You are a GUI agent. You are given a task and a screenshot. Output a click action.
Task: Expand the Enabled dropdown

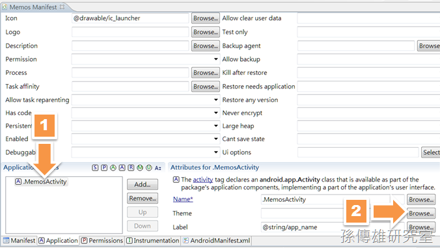215,139
